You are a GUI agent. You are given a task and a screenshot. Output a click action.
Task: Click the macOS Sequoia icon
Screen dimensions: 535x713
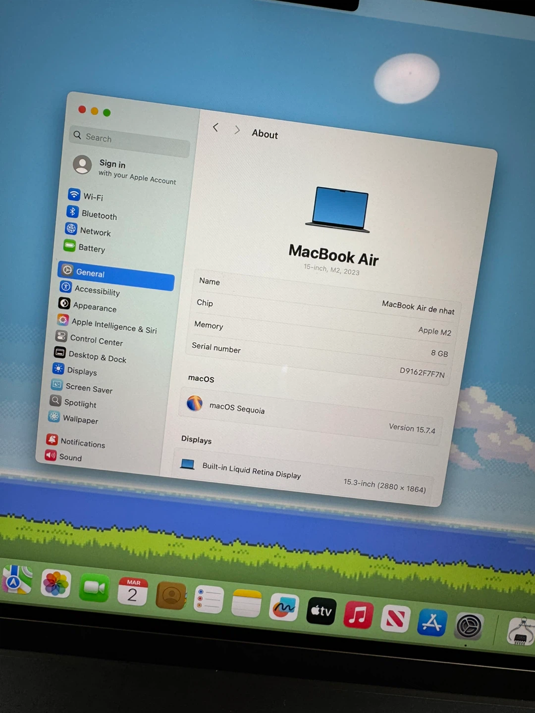[195, 403]
